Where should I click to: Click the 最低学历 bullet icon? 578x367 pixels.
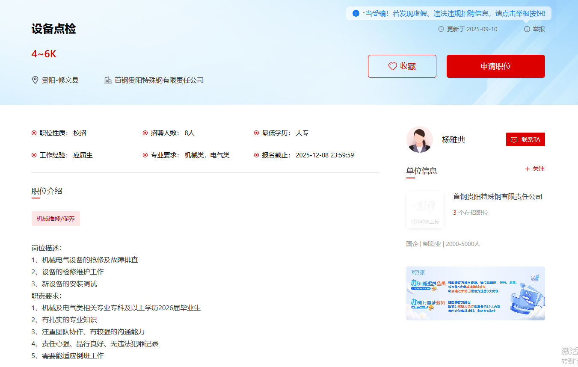tap(256, 133)
